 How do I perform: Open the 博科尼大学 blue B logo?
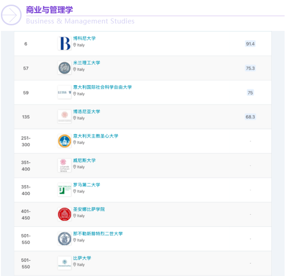click(x=64, y=43)
